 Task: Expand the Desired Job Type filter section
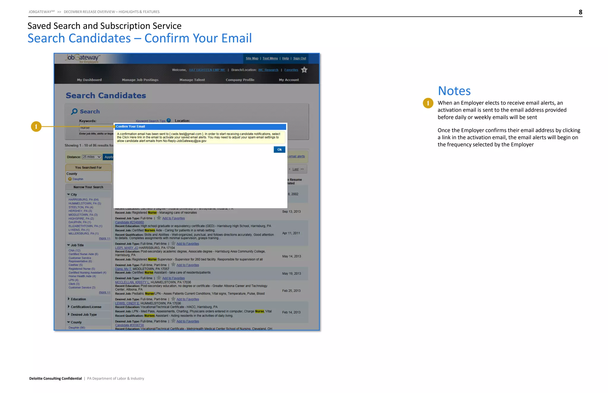(69, 314)
